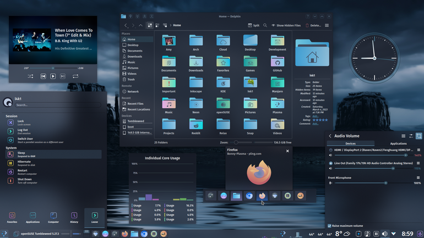This screenshot has width=424, height=238.
Task: Expand the system tray hidden icons arrow
Action: (x=394, y=234)
